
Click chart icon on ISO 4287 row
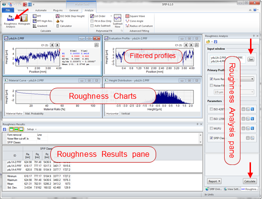(248, 109)
